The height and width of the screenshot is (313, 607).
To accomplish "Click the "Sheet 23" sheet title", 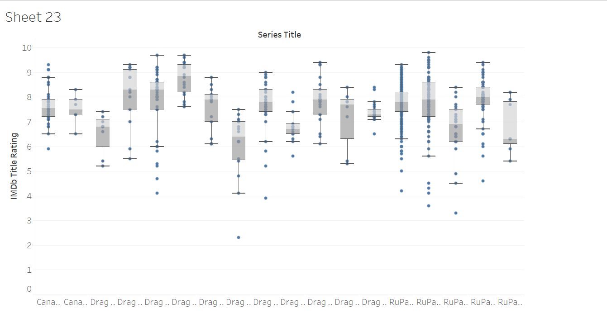I will 33,17.
